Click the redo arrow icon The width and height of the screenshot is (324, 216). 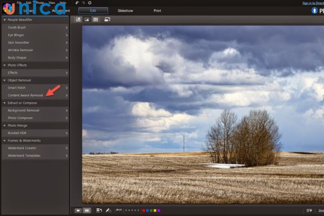point(83,3)
